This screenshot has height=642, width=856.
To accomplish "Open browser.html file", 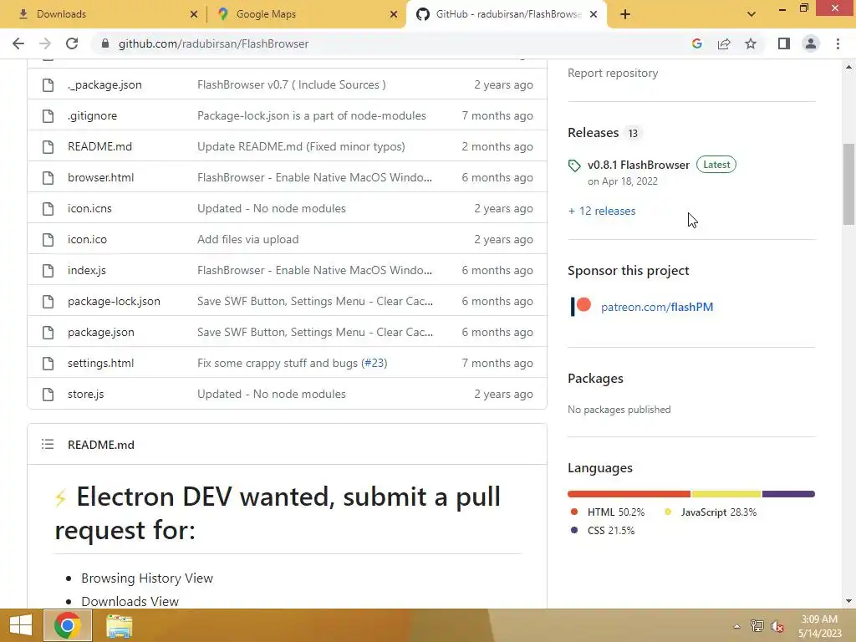I will click(100, 177).
